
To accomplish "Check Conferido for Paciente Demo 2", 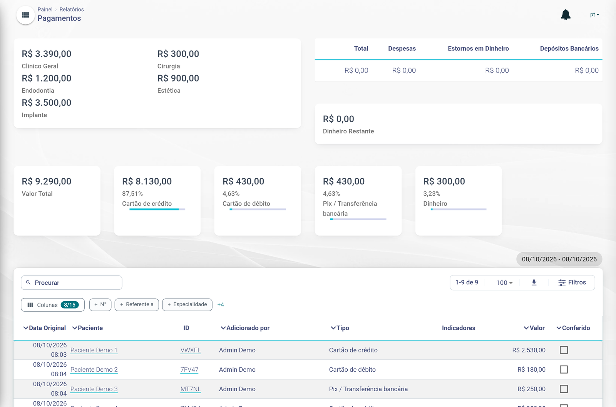I will coord(564,369).
